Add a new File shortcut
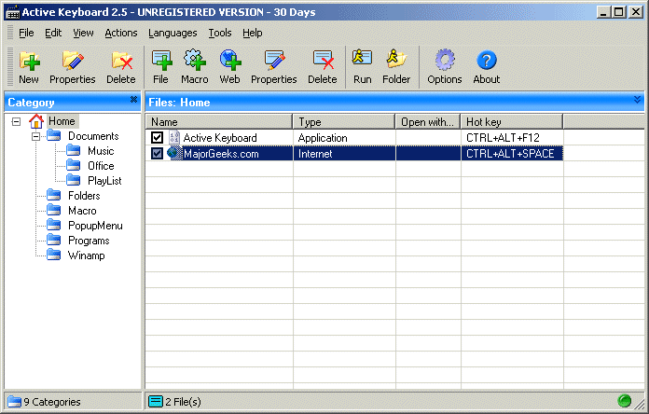 (161, 61)
